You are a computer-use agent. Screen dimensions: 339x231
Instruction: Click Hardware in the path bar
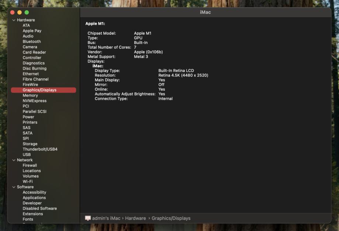pyautogui.click(x=135, y=218)
